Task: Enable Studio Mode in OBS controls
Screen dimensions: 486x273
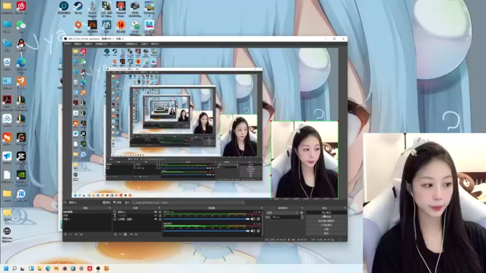Action: [326, 225]
